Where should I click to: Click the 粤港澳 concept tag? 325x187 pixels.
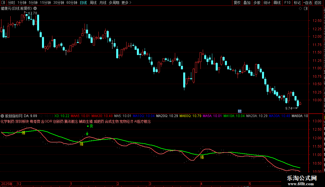(x=35, y=121)
